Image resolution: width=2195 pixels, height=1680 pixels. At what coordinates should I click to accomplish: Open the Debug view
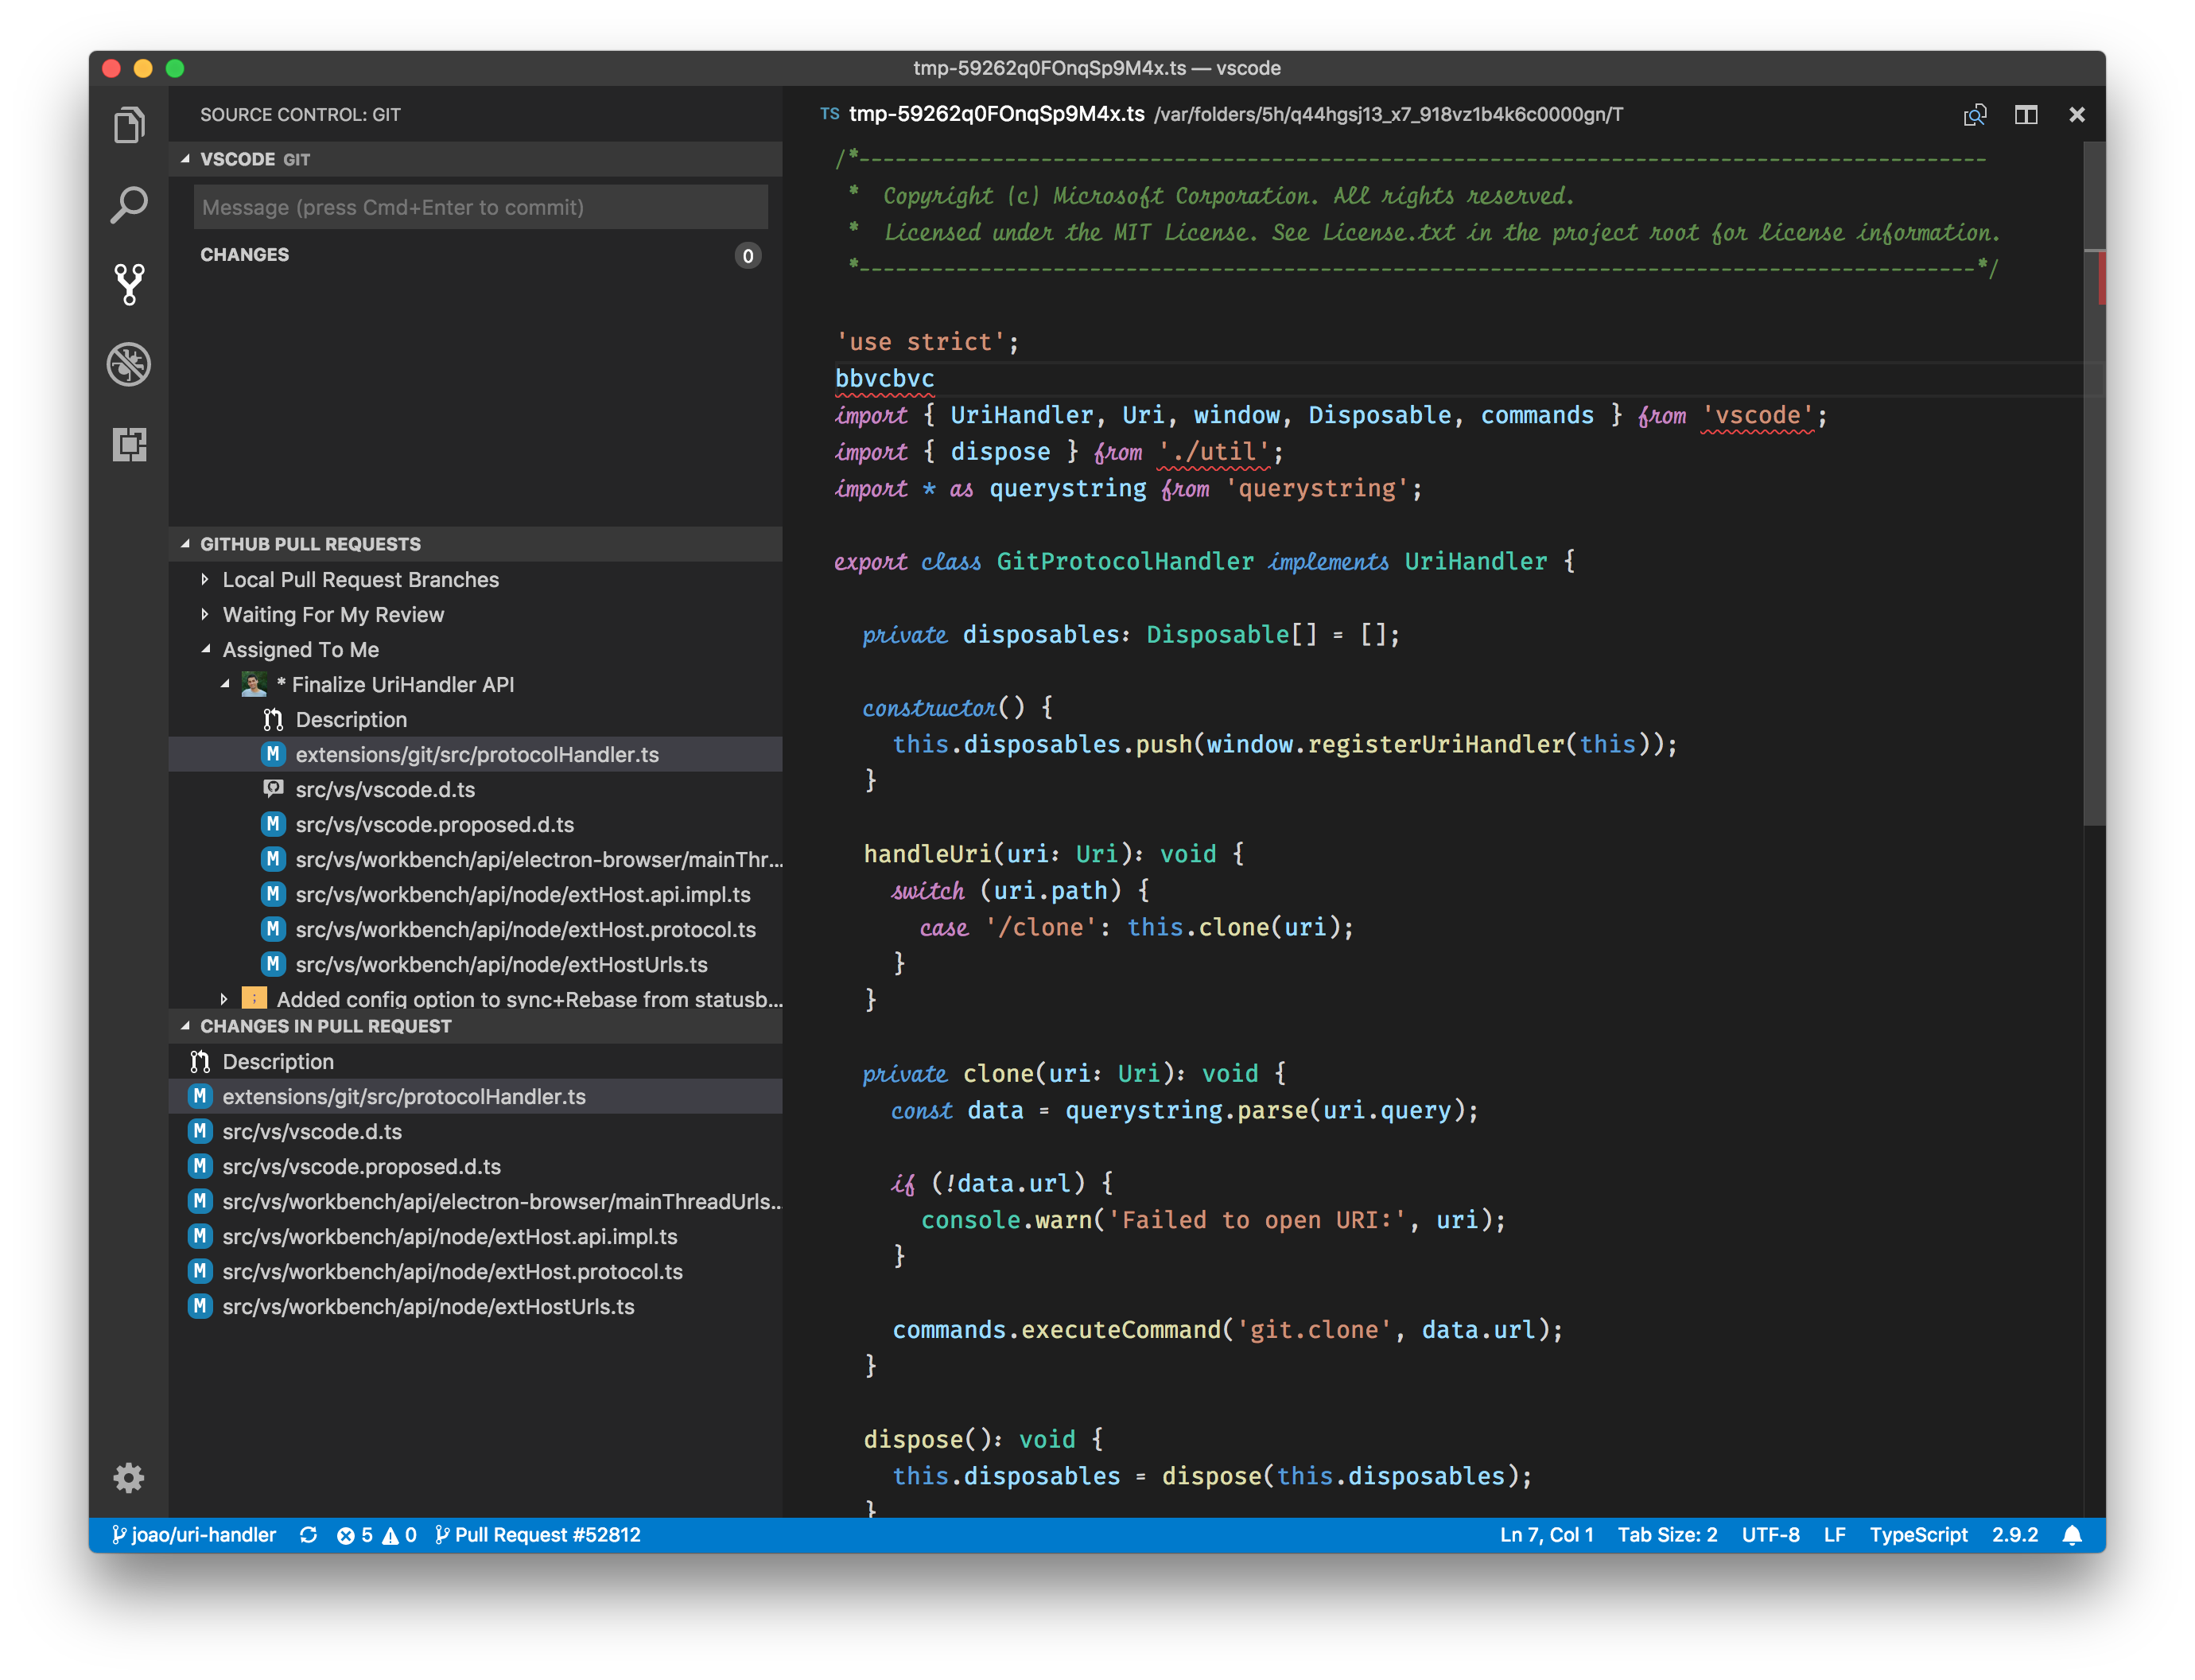129,364
